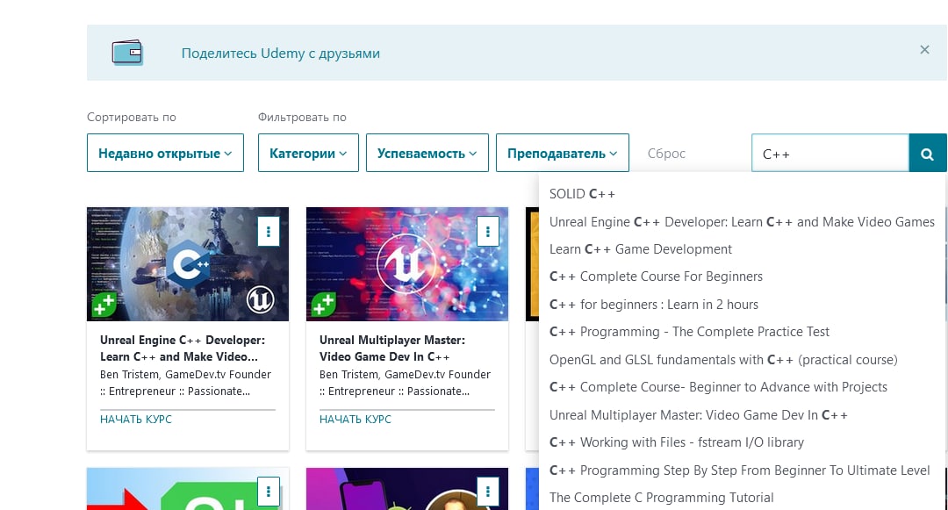
Task: Open title Unreal Engine C++ Developer: Learn C++
Action: click(x=183, y=348)
